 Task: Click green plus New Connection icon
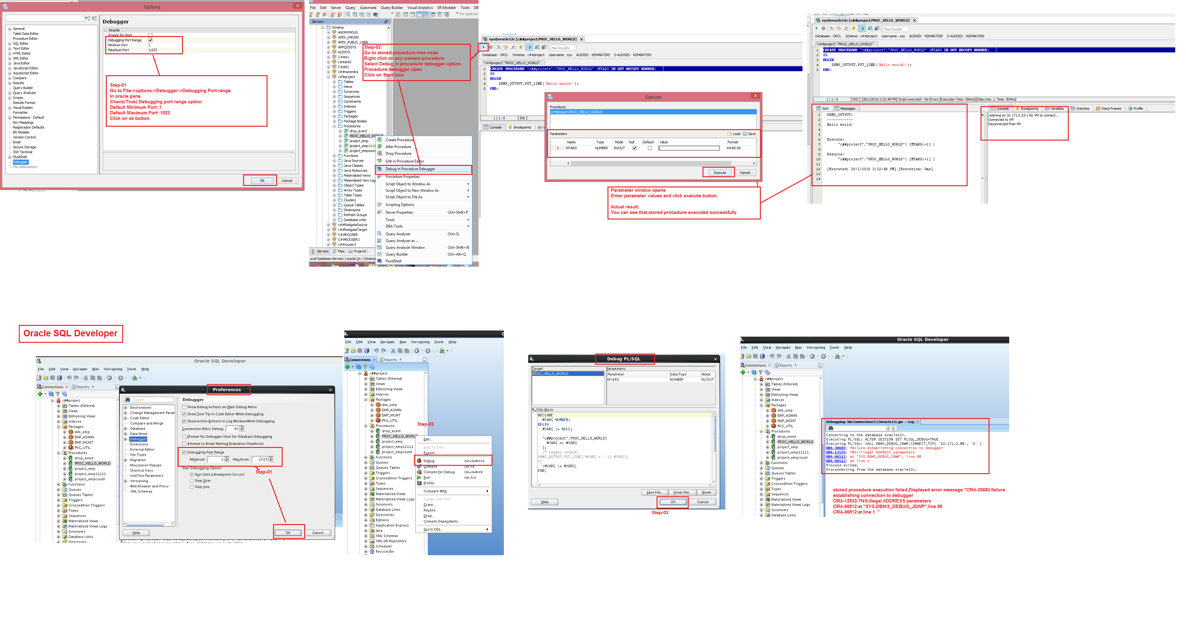pyautogui.click(x=40, y=394)
